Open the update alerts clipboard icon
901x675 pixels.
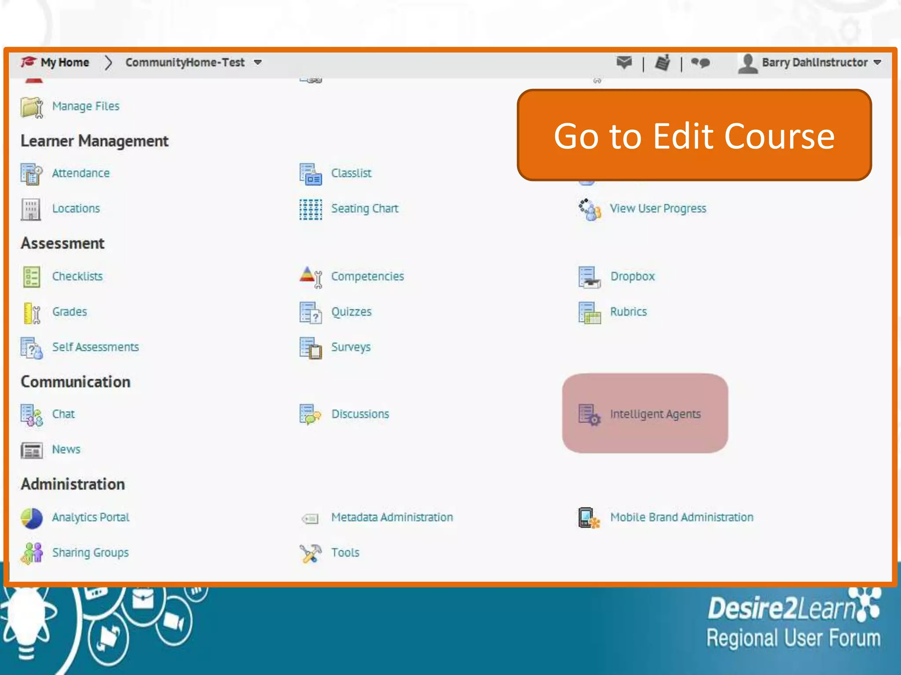coord(663,63)
